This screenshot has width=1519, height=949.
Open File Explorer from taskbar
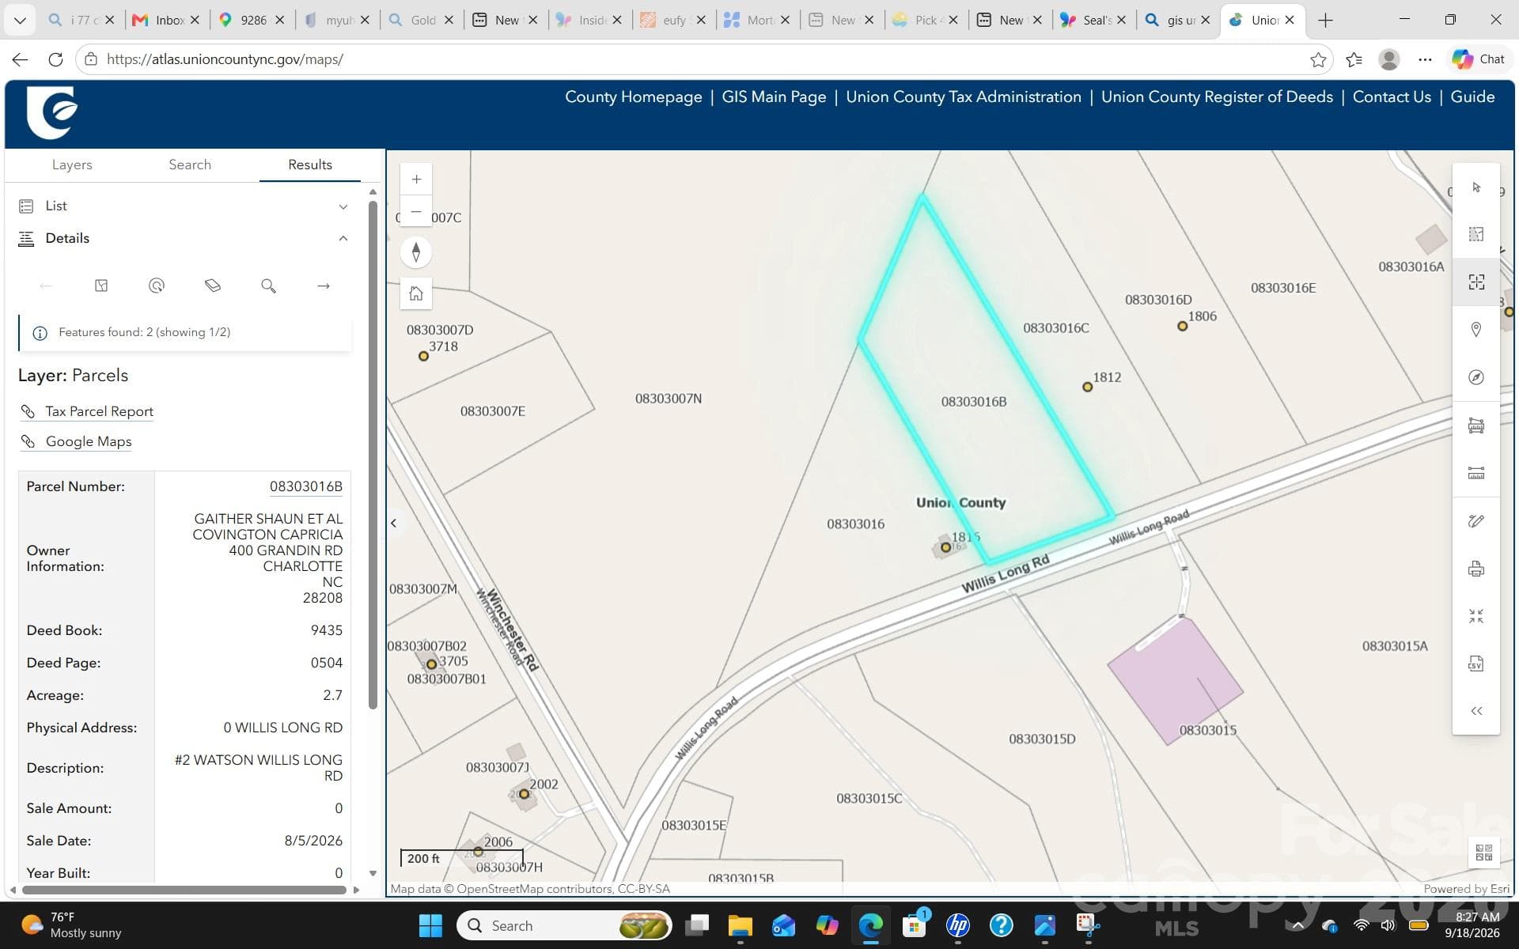click(x=740, y=925)
